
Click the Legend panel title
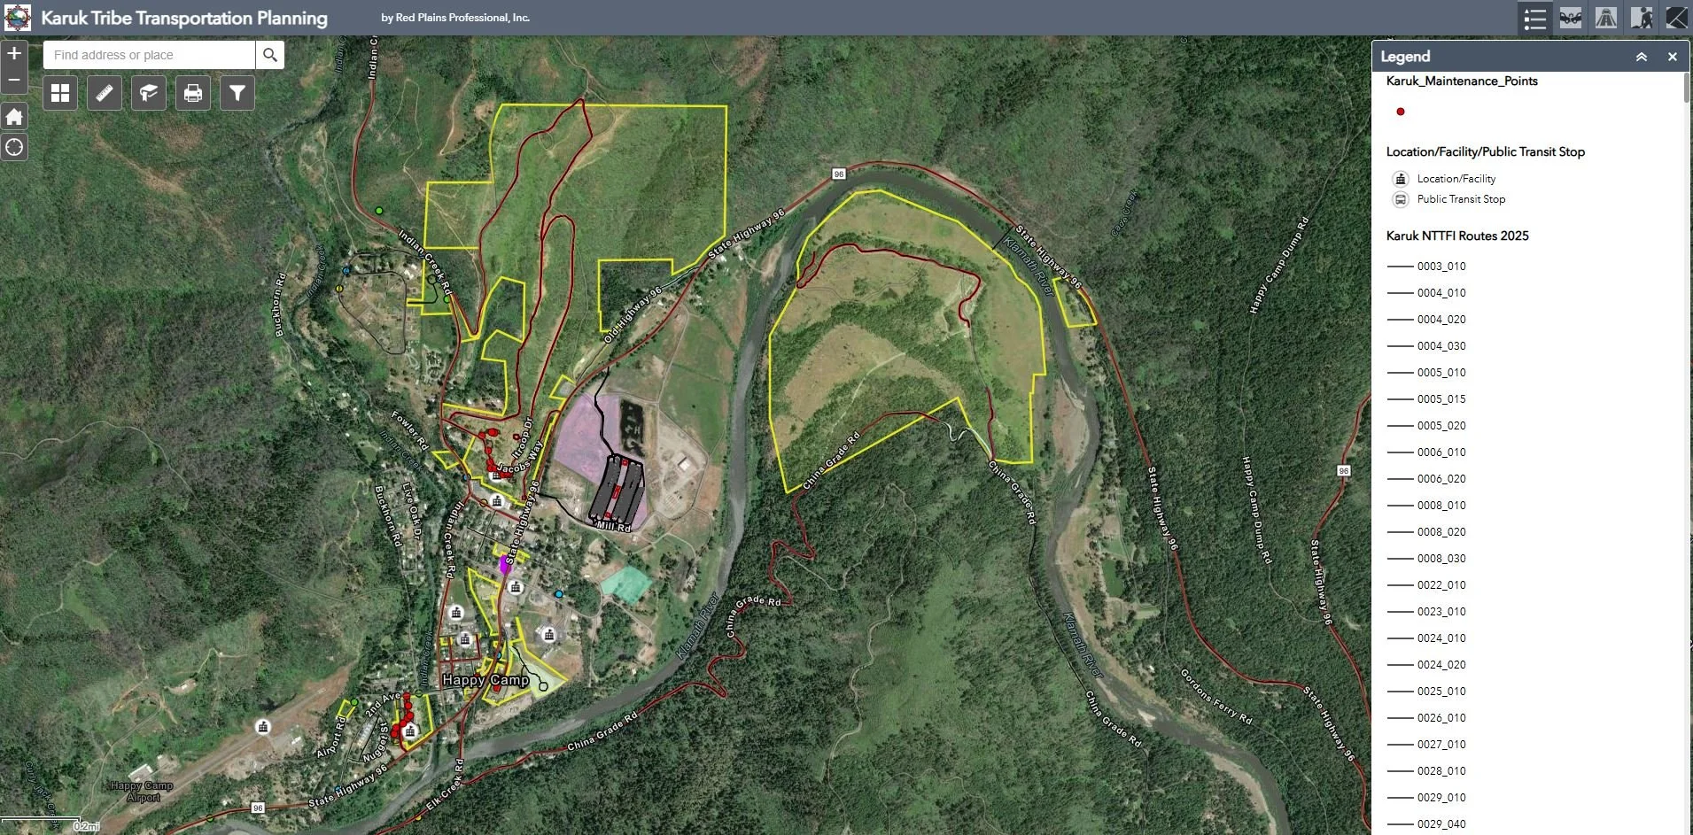click(x=1405, y=57)
